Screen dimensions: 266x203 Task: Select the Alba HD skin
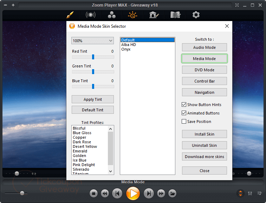click(148, 45)
